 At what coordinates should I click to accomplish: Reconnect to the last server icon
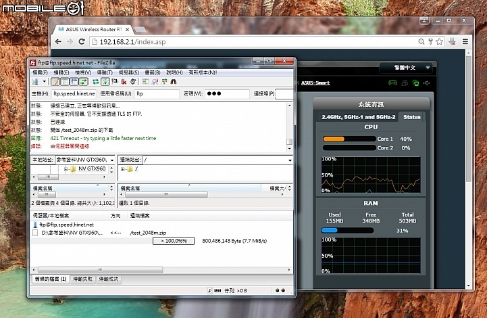133,81
